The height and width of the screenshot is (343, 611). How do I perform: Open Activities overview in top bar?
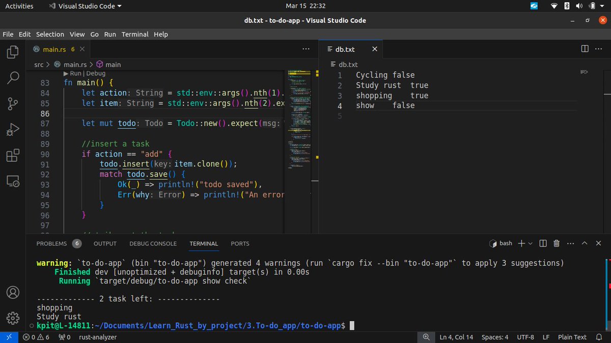(19, 6)
